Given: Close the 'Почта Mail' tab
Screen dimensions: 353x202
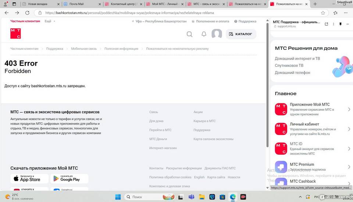Looking at the screenshot, I should pos(100,4).
